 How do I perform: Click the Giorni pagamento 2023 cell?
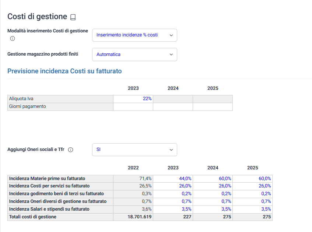coord(133,106)
